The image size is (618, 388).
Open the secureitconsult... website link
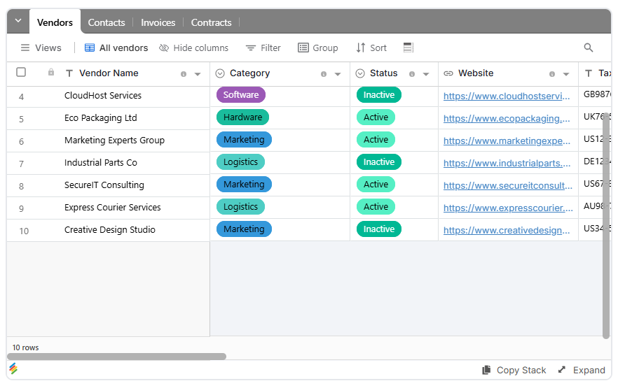pos(507,185)
